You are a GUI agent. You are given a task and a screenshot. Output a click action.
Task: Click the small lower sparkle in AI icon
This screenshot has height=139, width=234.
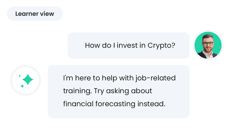[22, 86]
